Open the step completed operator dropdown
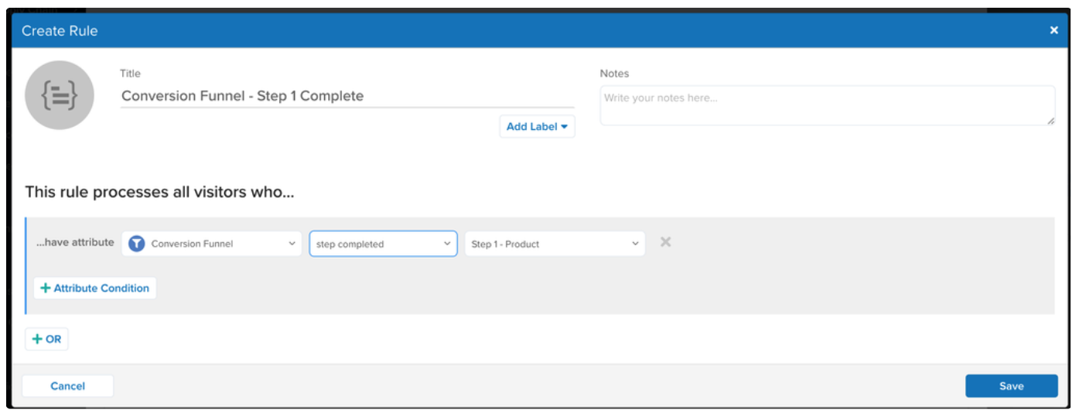The width and height of the screenshot is (1076, 413). pyautogui.click(x=383, y=244)
